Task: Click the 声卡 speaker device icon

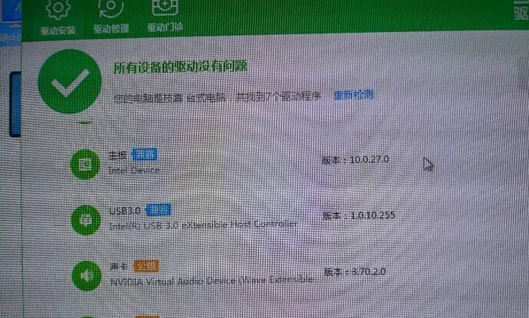Action: pyautogui.click(x=87, y=276)
